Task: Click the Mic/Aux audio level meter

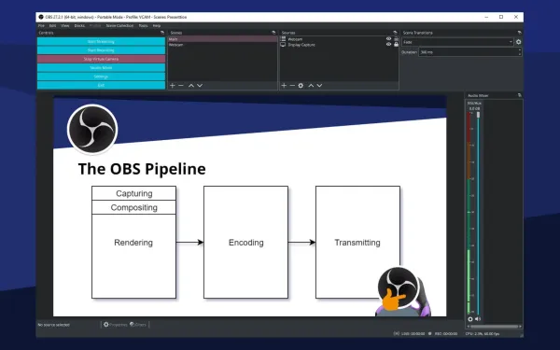Action: 469,213
